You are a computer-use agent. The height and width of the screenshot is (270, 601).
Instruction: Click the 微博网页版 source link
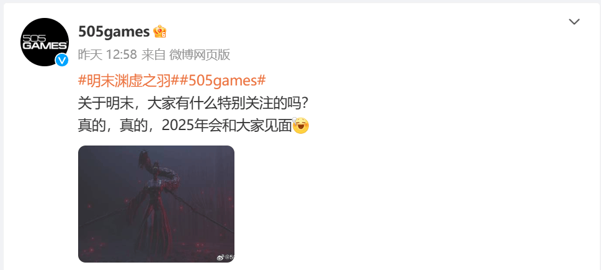click(x=200, y=54)
